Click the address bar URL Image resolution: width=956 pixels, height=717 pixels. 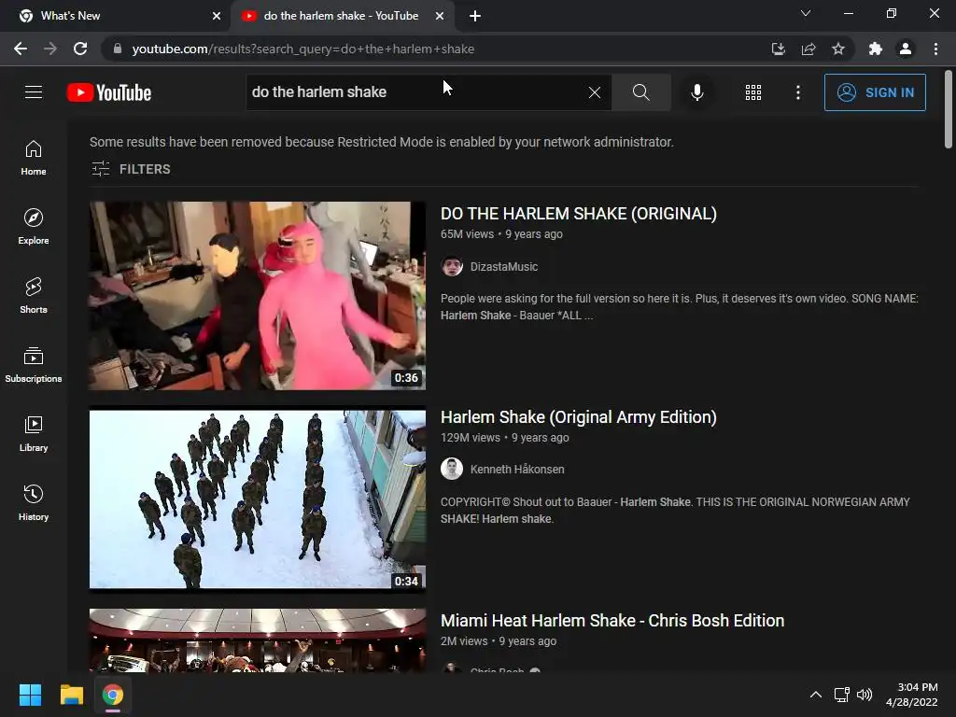click(303, 49)
